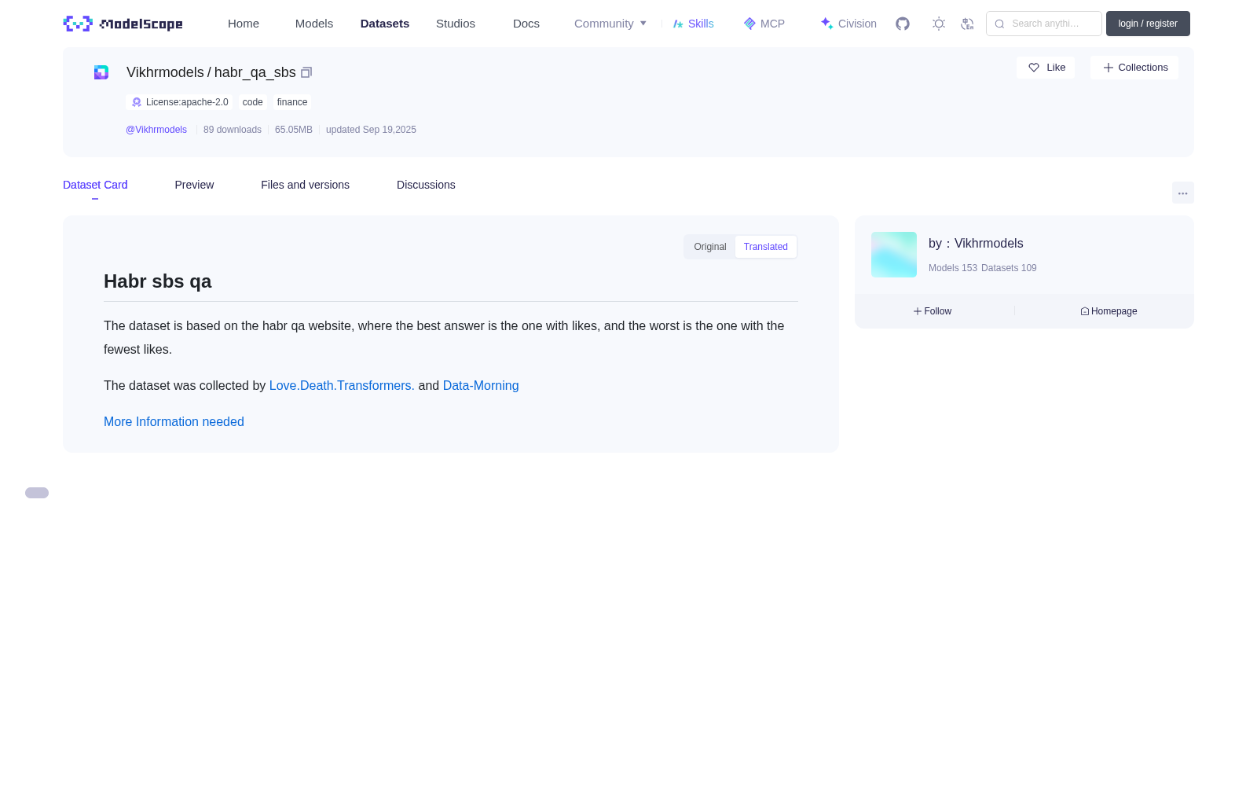
Task: Open the MCP page
Action: coord(764,24)
